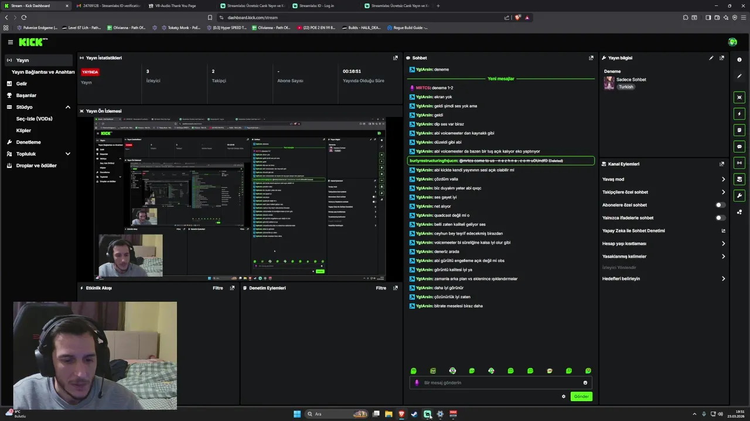Reload the browser page
This screenshot has width=750, height=421.
(x=24, y=18)
